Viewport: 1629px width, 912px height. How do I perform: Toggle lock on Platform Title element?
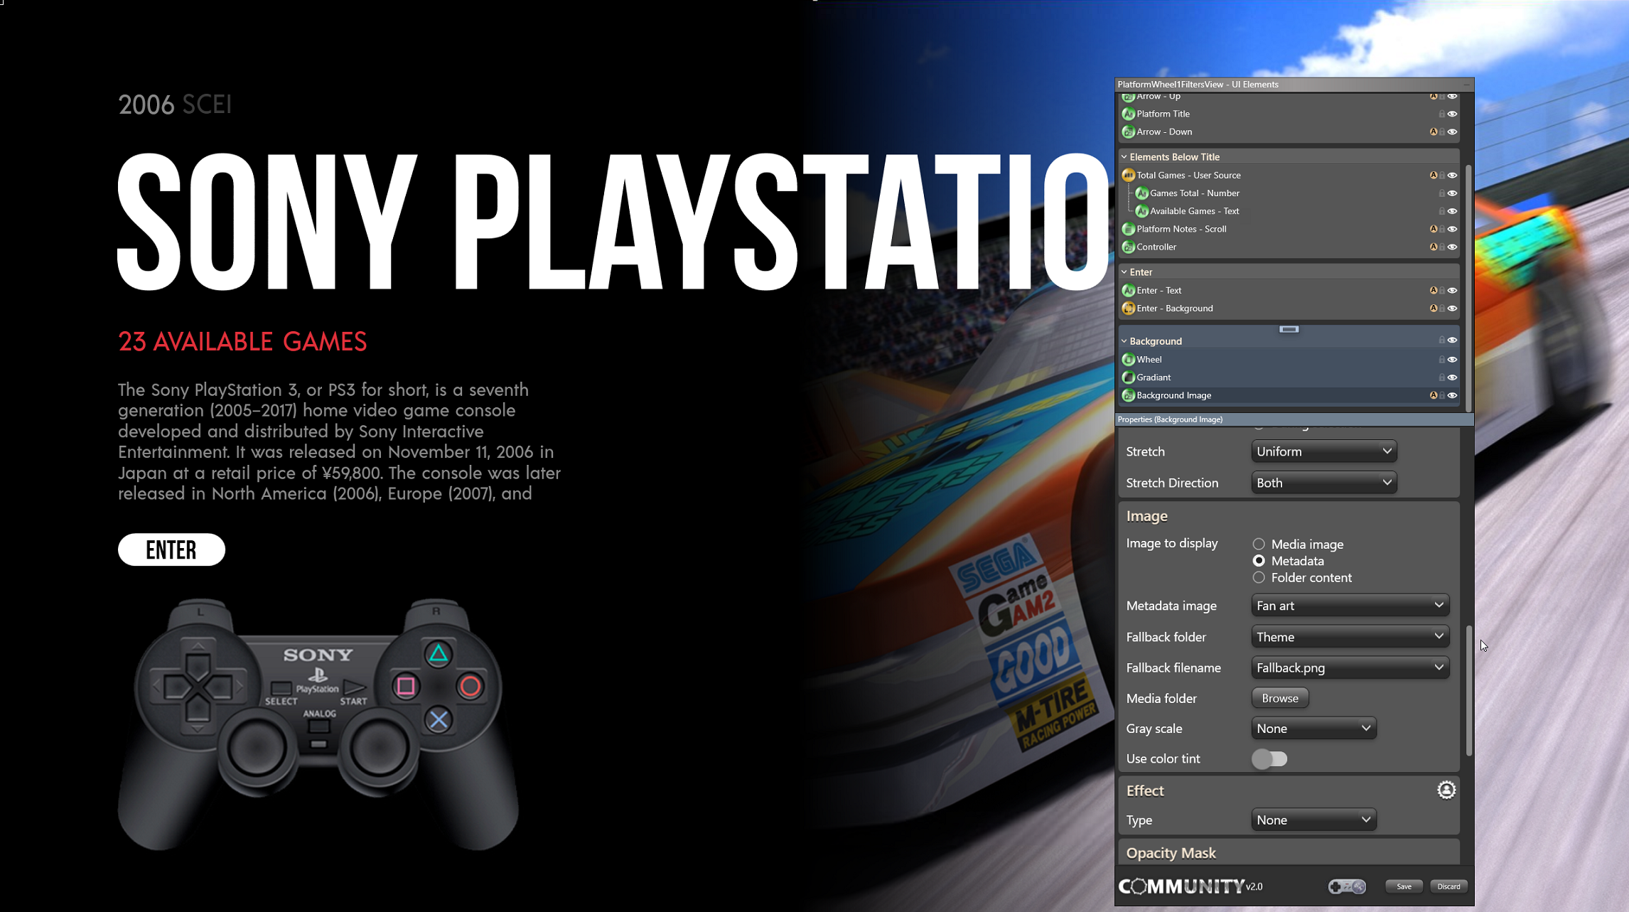[1441, 114]
